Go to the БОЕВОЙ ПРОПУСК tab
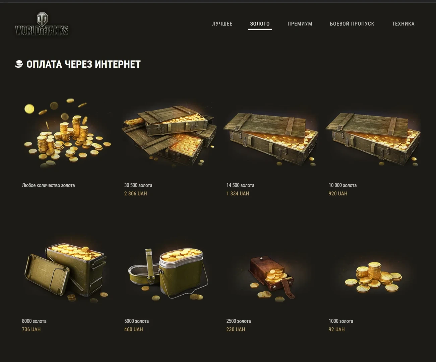The height and width of the screenshot is (362, 436). click(x=352, y=24)
